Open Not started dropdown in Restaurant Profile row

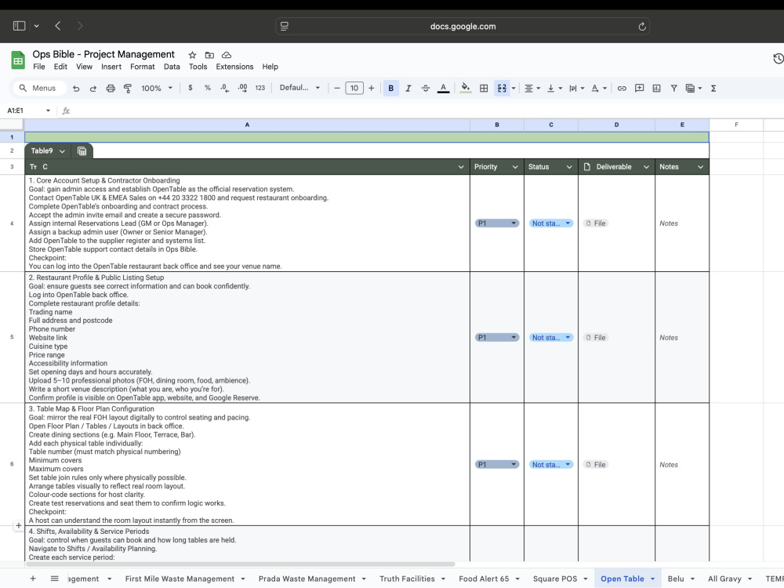[x=551, y=338]
